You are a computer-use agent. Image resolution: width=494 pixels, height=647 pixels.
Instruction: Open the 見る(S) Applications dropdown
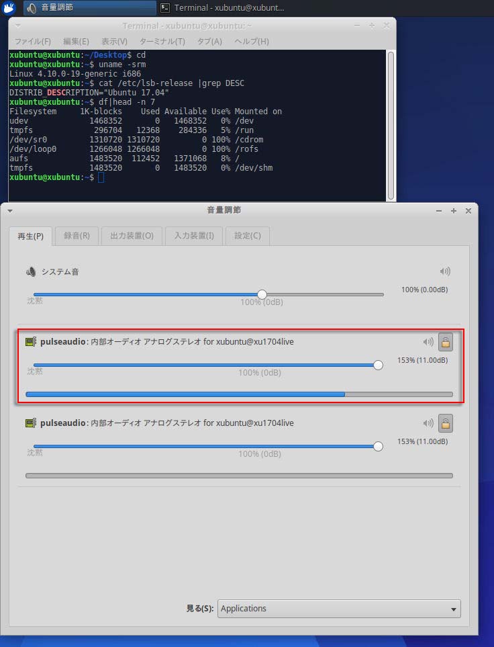(339, 609)
